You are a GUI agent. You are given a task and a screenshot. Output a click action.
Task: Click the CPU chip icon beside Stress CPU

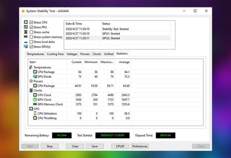(x=26, y=22)
